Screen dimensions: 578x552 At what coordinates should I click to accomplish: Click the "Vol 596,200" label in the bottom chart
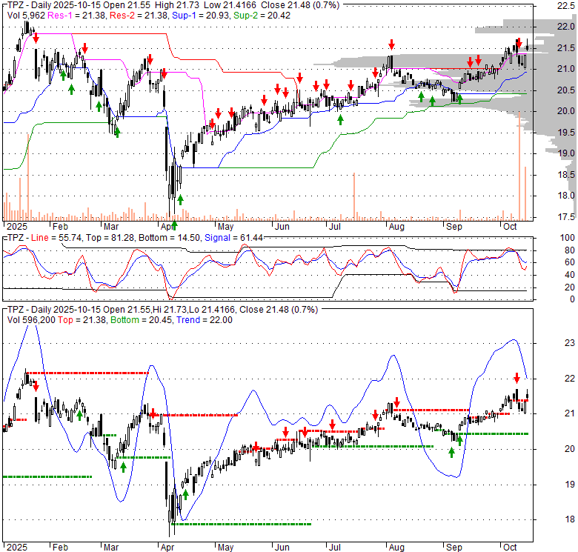pyautogui.click(x=31, y=320)
